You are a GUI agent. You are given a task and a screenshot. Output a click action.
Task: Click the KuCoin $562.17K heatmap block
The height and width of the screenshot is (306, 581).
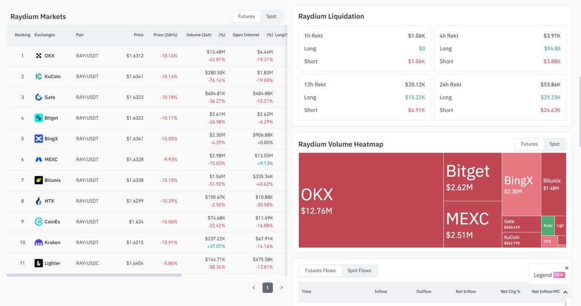(521, 240)
